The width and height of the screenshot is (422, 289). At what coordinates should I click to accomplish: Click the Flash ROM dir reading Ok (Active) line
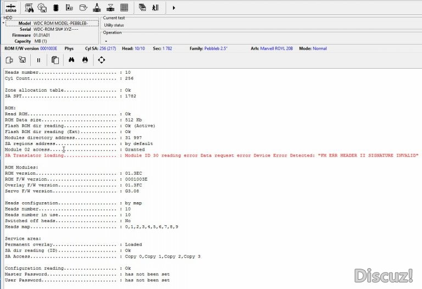point(80,126)
